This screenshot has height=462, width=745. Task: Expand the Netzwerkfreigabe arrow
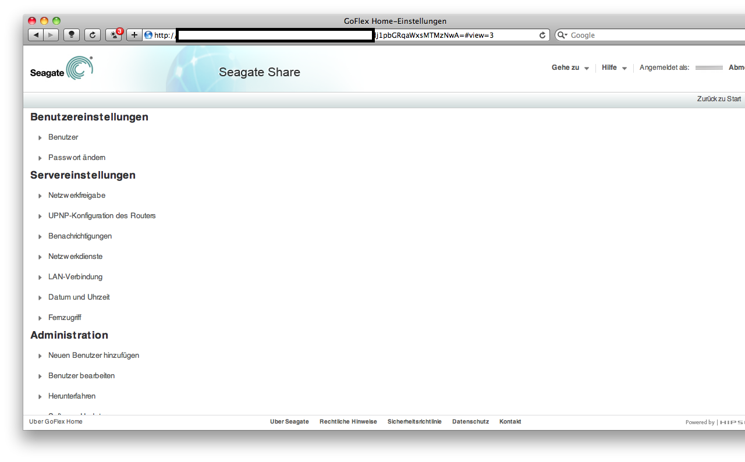pyautogui.click(x=40, y=196)
